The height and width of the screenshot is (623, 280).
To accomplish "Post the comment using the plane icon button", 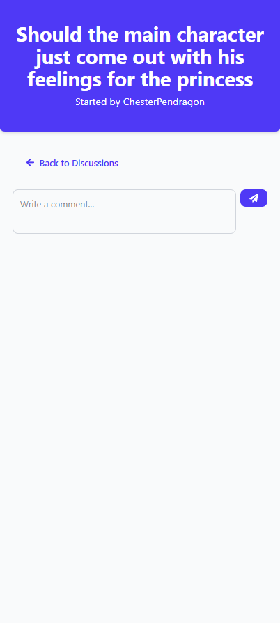I will click(254, 198).
